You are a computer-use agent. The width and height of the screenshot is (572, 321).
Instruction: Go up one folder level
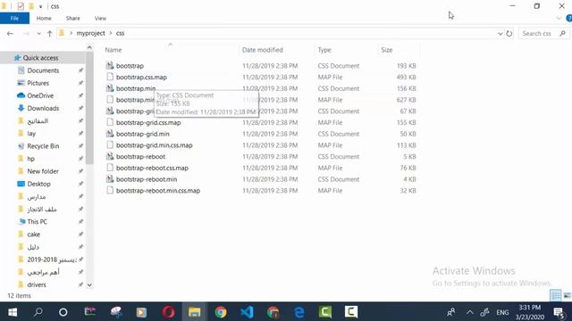coord(50,34)
